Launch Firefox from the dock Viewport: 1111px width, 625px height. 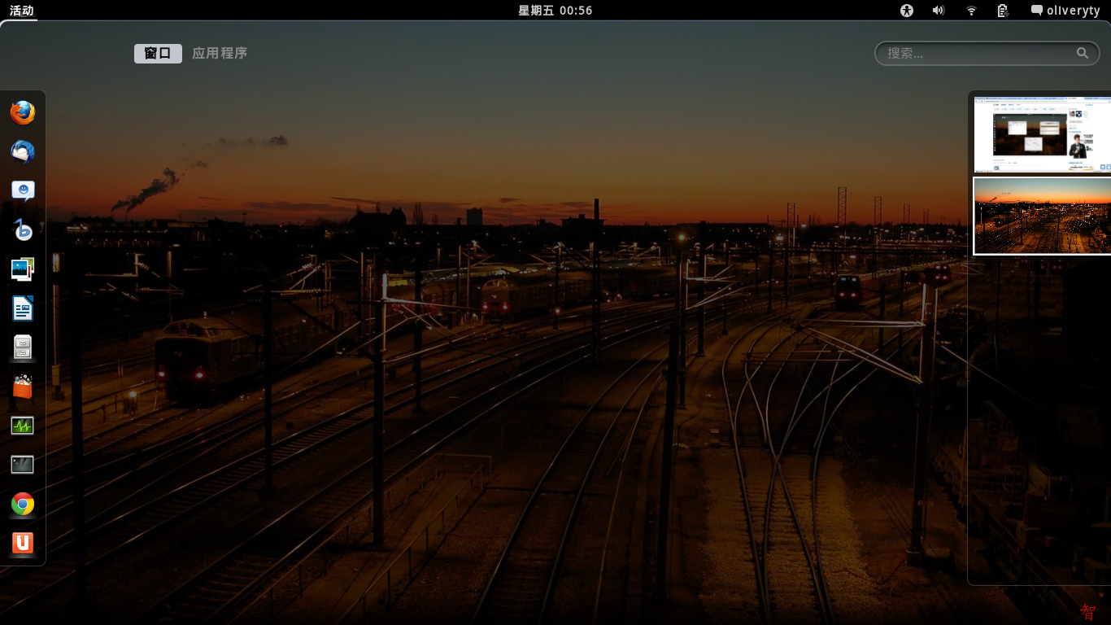click(x=23, y=113)
